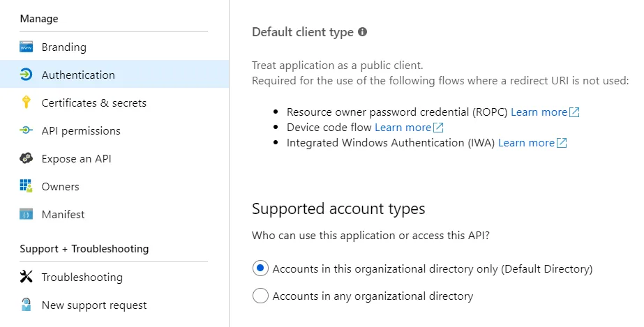Open the Manifest menu item
644x327 pixels.
[x=63, y=215]
